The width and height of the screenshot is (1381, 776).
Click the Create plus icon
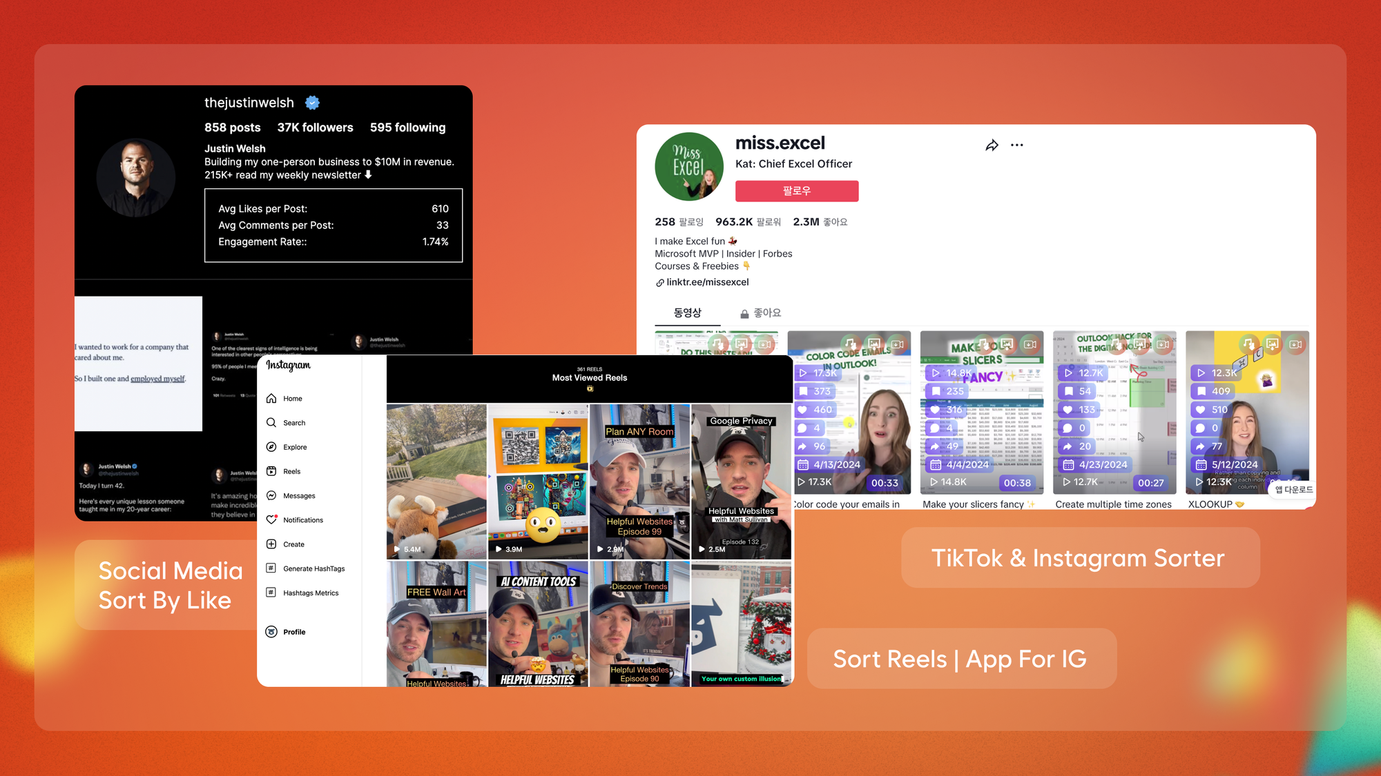click(271, 544)
